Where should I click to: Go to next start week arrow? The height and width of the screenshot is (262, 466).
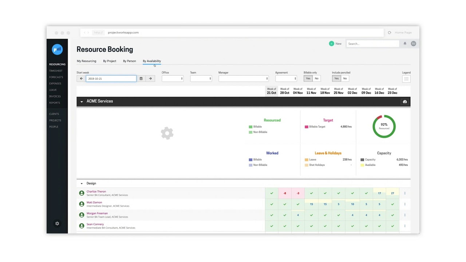click(150, 79)
